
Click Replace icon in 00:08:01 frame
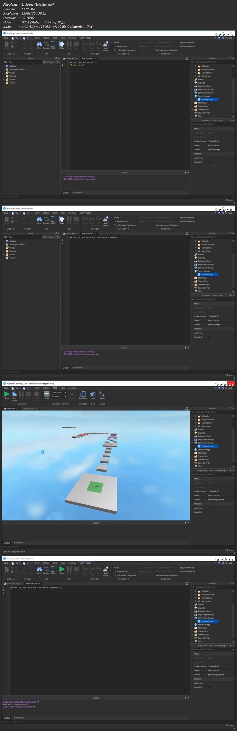[46, 569]
